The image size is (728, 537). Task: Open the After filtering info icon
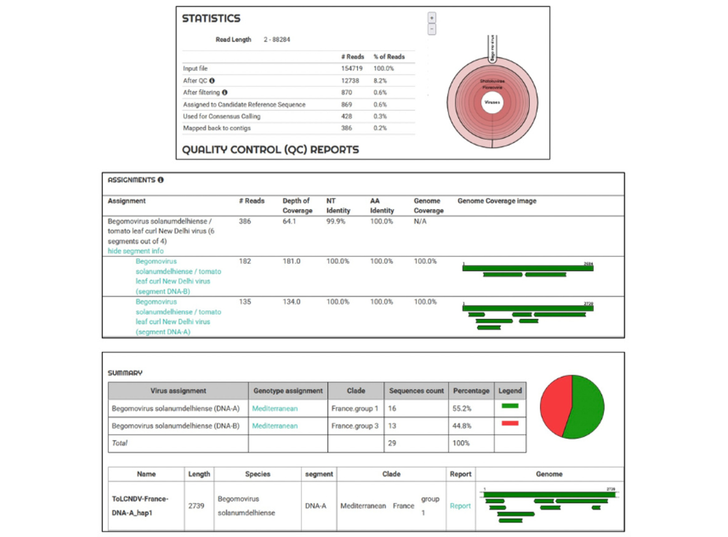[x=224, y=92]
